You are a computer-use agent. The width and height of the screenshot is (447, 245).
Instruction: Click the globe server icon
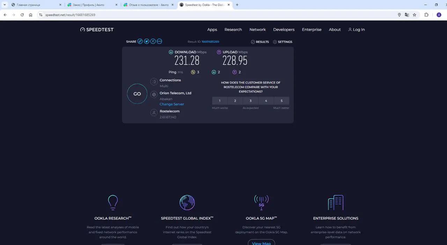(x=154, y=95)
